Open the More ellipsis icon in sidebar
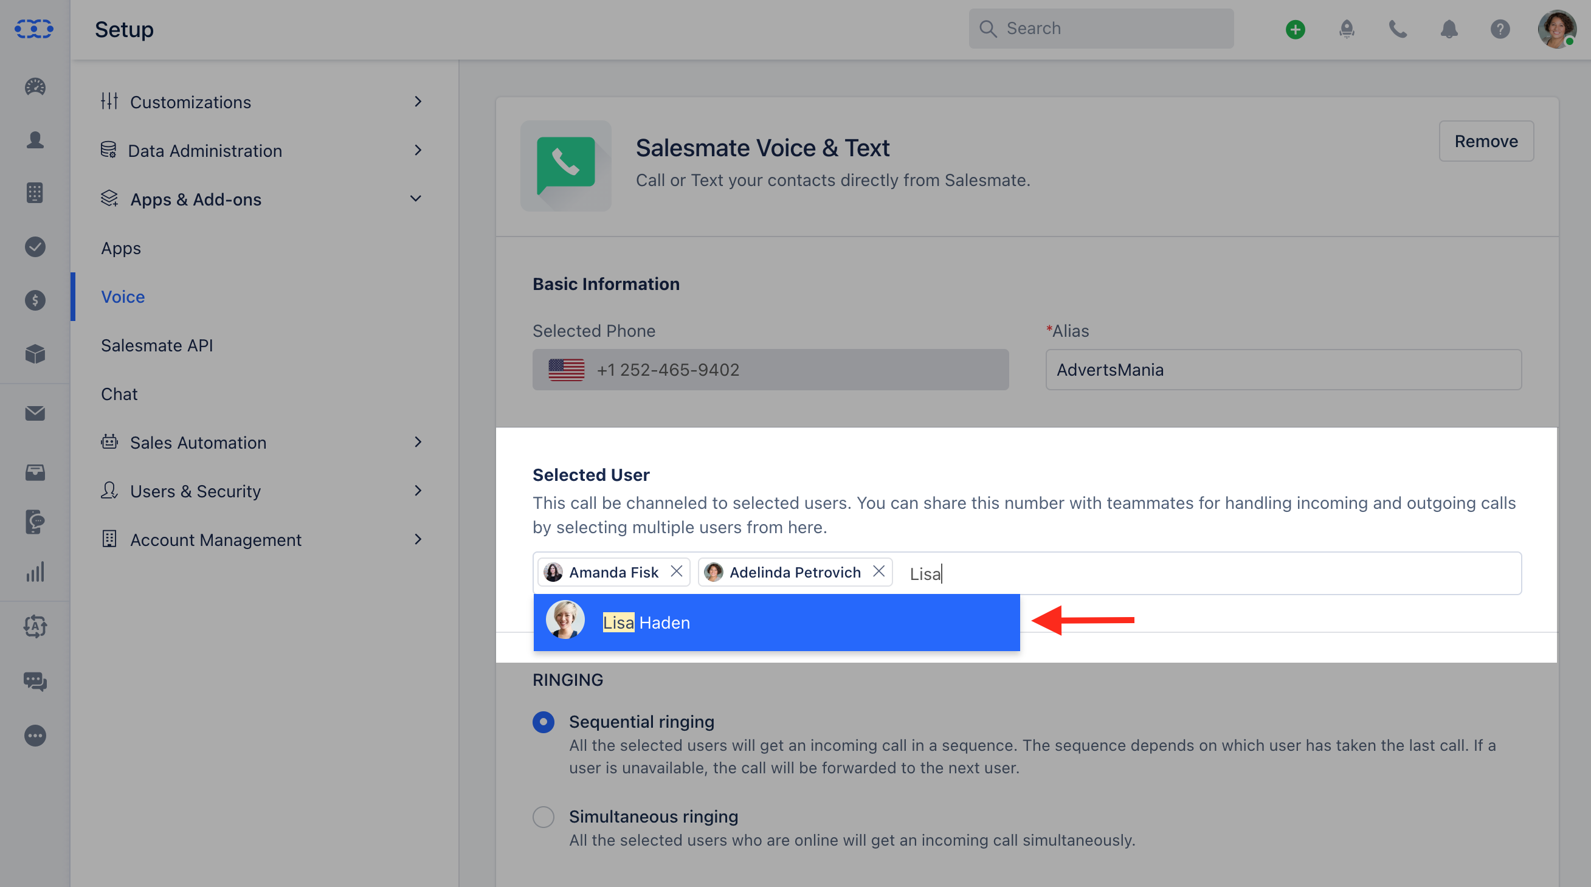 tap(35, 736)
